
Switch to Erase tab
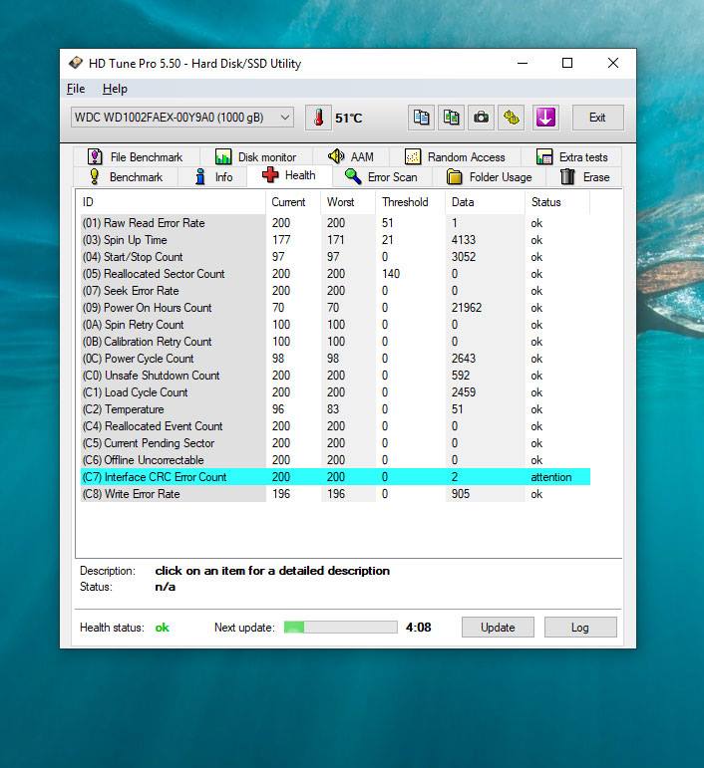click(x=585, y=177)
